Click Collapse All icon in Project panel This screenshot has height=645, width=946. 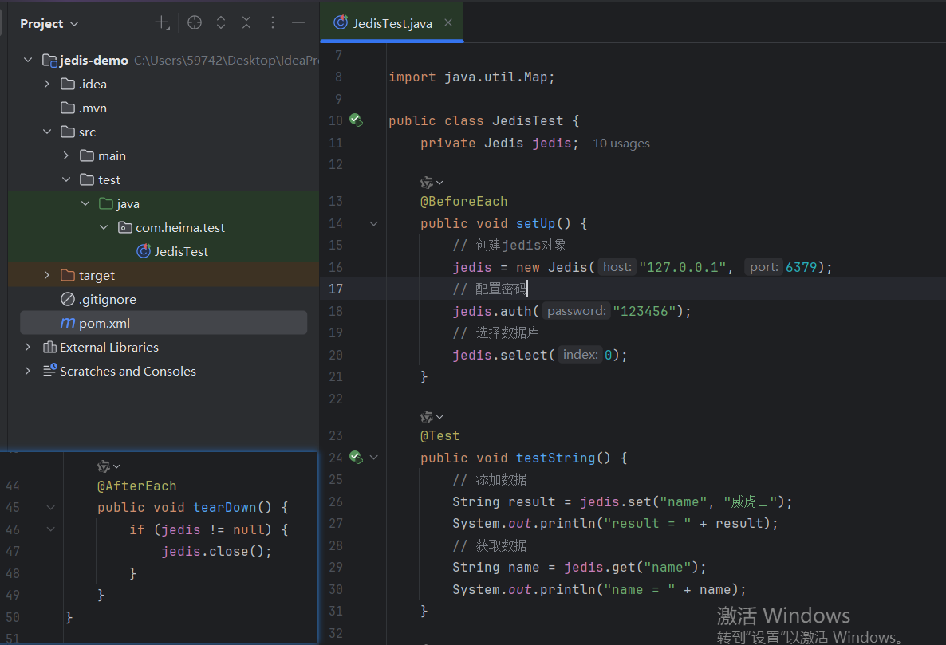(246, 23)
